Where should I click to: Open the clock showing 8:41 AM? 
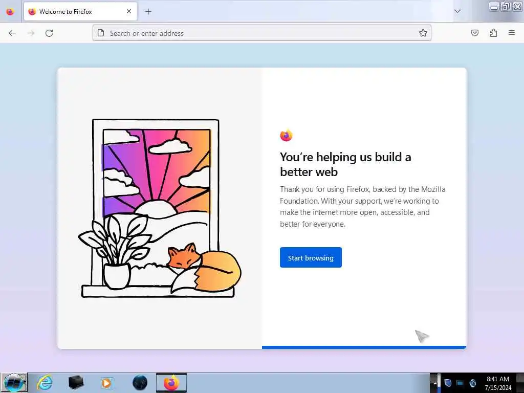coord(498,383)
